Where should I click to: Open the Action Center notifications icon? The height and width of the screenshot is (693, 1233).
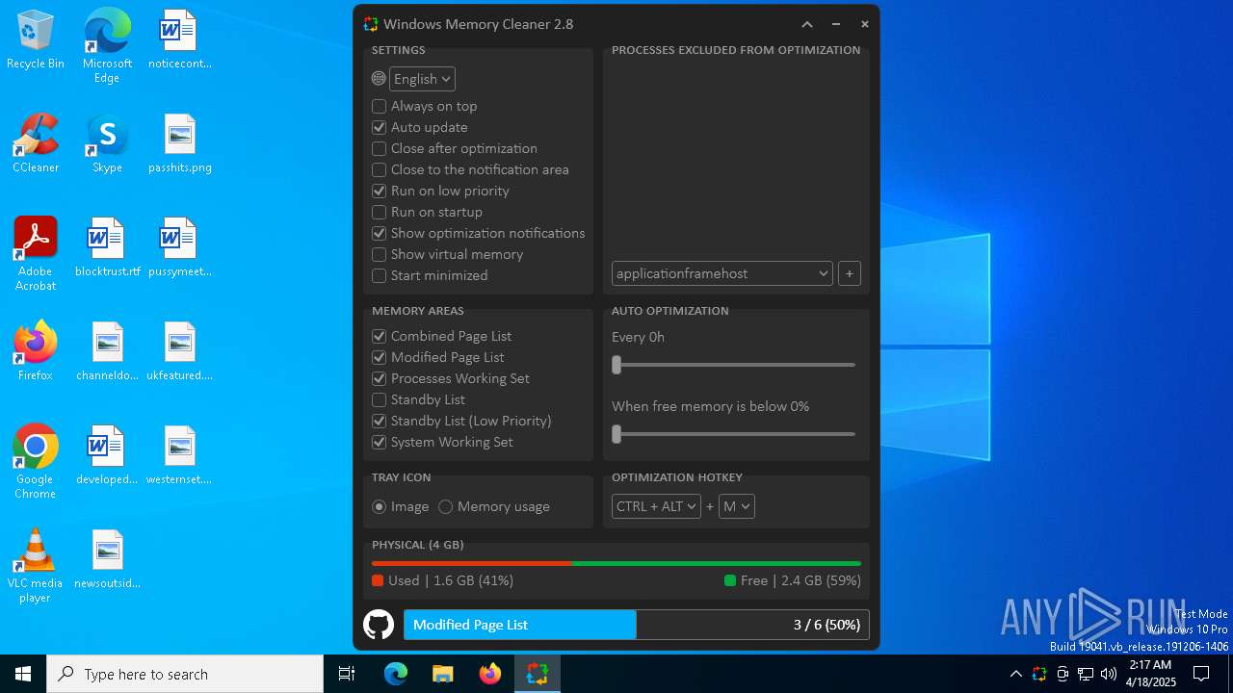point(1201,674)
